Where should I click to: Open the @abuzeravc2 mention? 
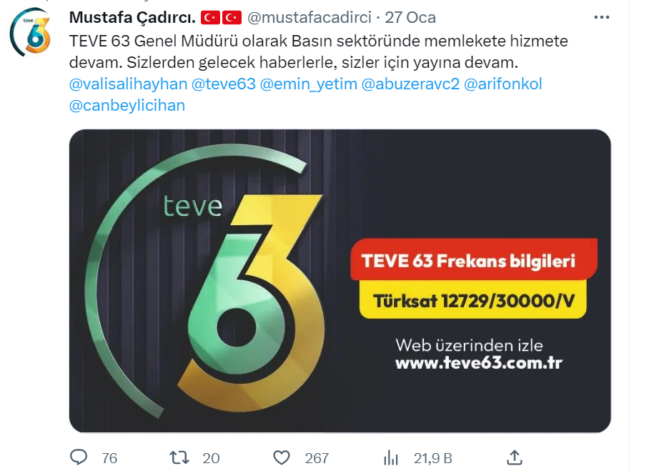click(x=410, y=84)
